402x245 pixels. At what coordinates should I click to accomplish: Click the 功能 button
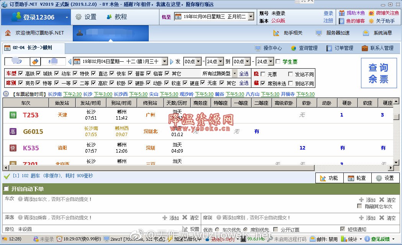coord(330,178)
